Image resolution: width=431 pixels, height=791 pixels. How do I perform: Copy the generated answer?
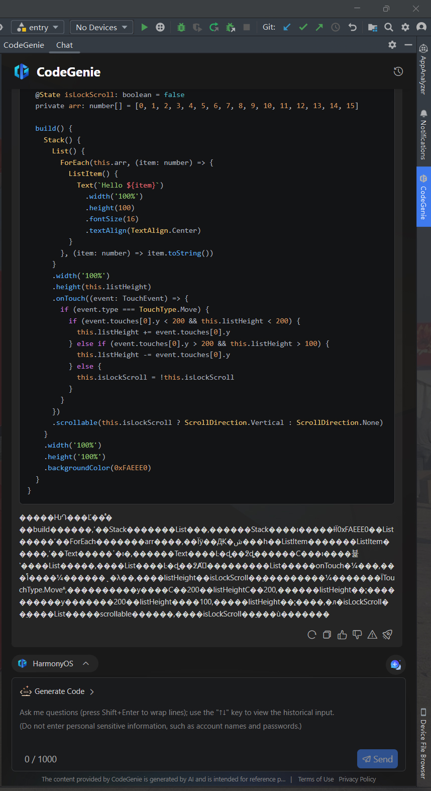pyautogui.click(x=327, y=635)
